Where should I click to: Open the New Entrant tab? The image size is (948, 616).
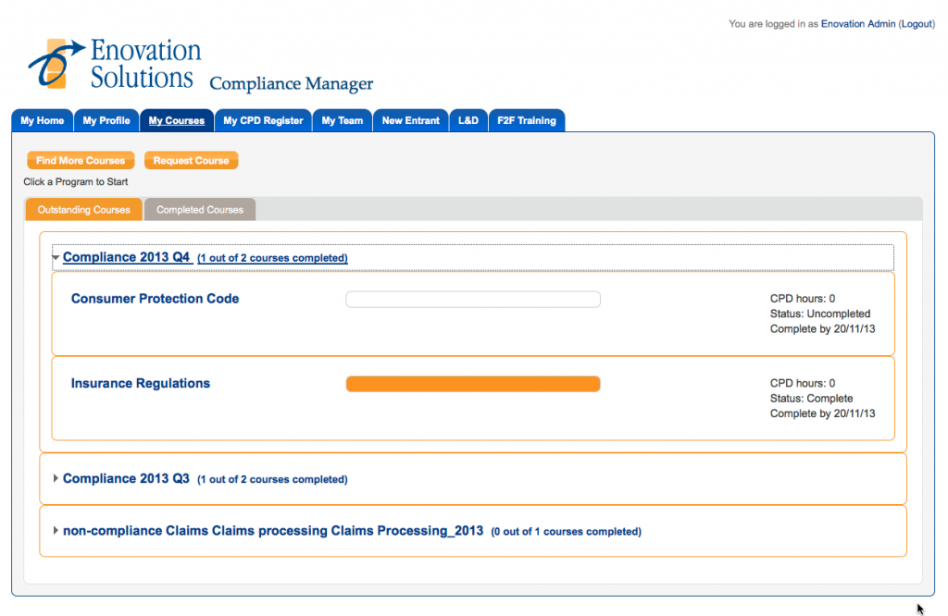pos(410,120)
